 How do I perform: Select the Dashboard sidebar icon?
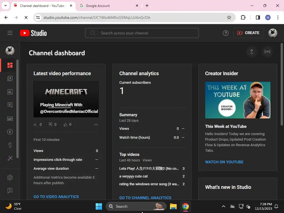point(10,65)
